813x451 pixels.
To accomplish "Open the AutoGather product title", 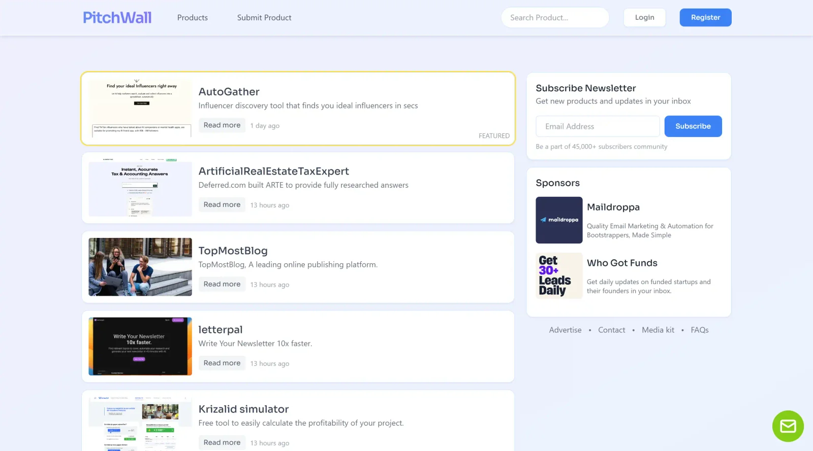I will (229, 92).
